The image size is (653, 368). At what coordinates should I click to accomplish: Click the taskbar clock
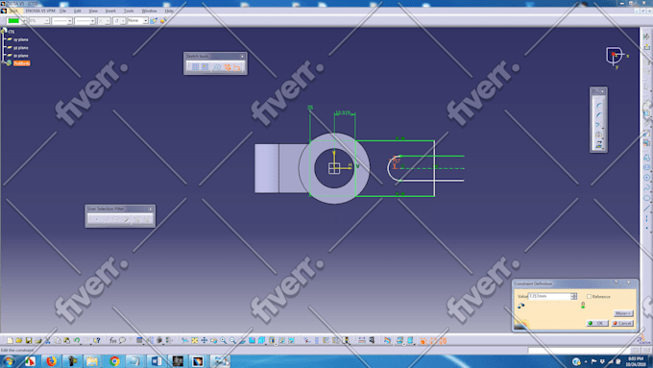point(635,361)
